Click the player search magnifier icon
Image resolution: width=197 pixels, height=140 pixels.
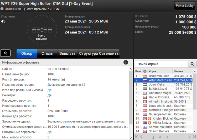[x=192, y=64]
